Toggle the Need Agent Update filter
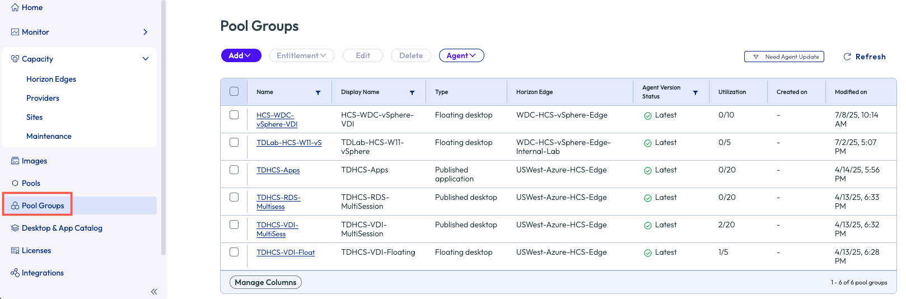Image resolution: width=906 pixels, height=299 pixels. (784, 57)
